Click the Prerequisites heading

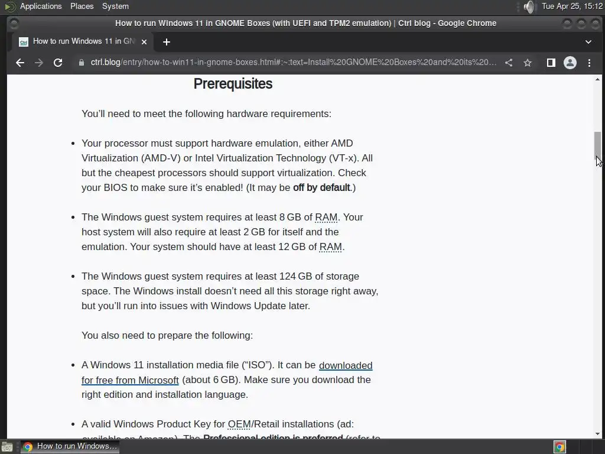pyautogui.click(x=233, y=84)
